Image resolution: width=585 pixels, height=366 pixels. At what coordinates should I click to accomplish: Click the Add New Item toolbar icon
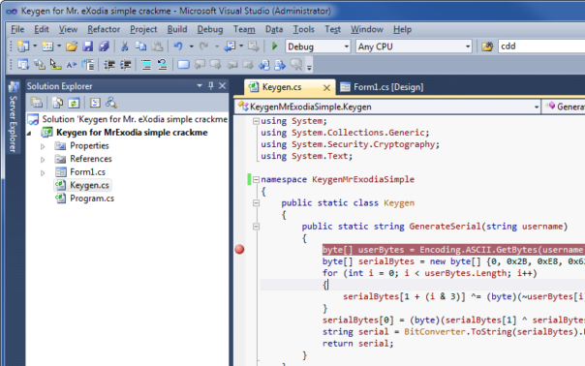[47, 46]
